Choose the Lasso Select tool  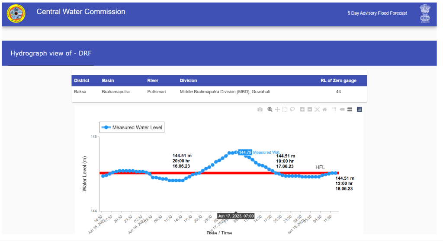(292, 110)
